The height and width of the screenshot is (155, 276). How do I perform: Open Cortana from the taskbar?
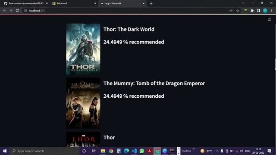84,151
